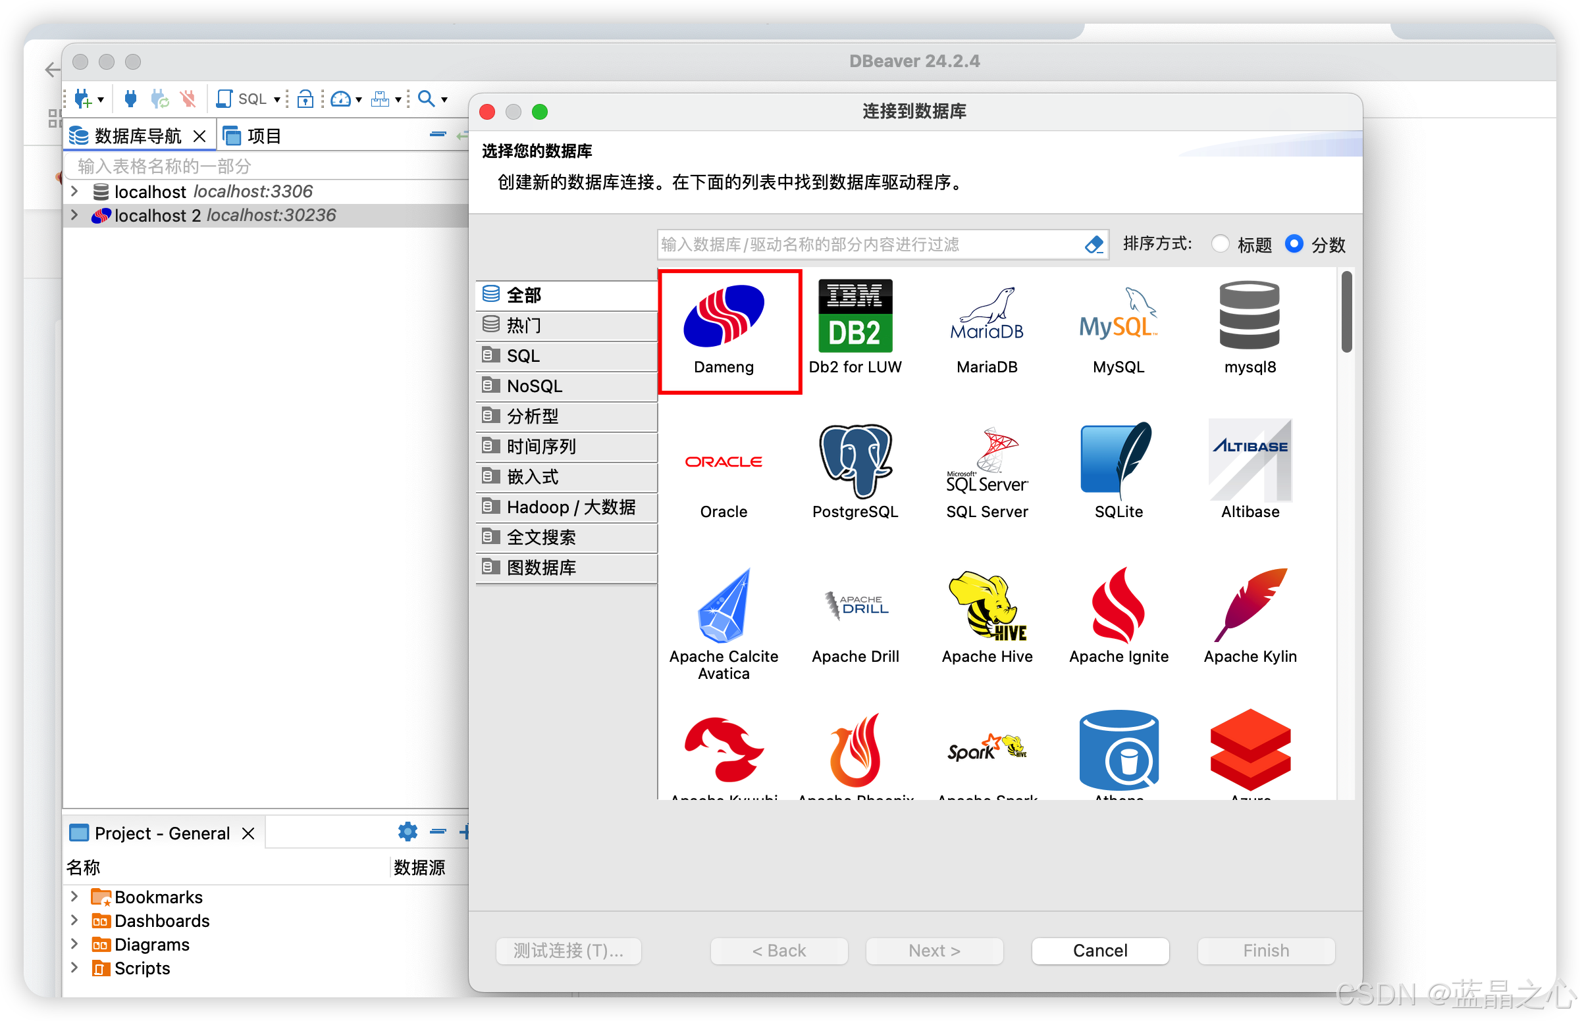Click the Apache Phoenix flame logo
1580x1021 pixels.
click(x=855, y=749)
